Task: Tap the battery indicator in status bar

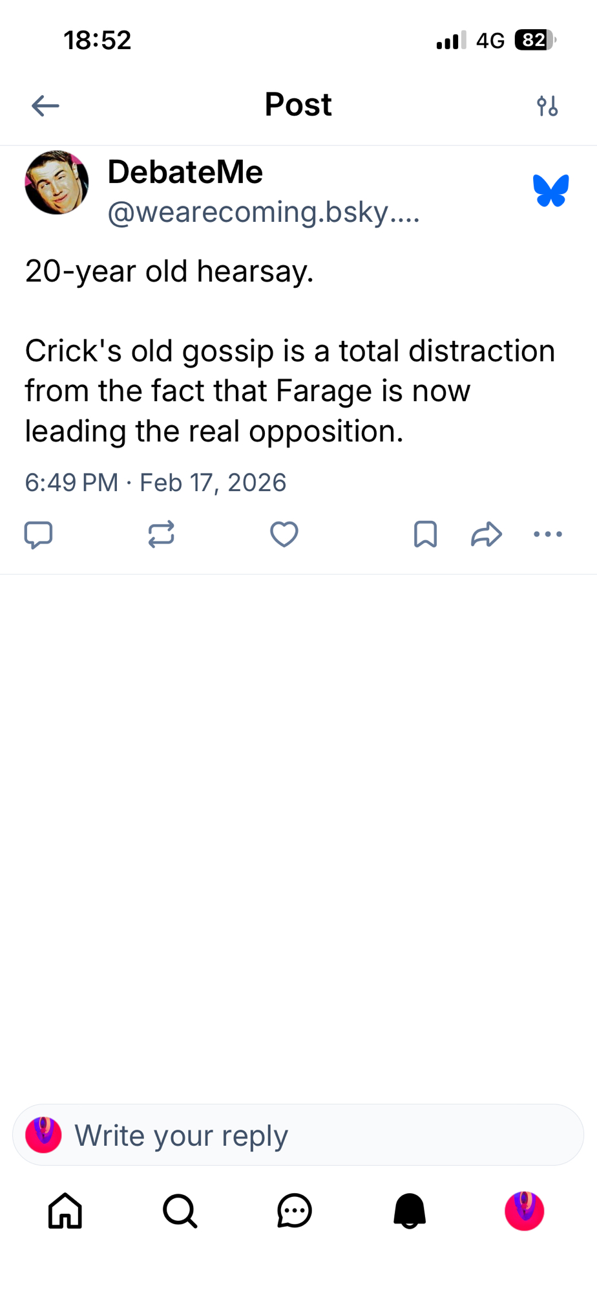Action: click(534, 40)
